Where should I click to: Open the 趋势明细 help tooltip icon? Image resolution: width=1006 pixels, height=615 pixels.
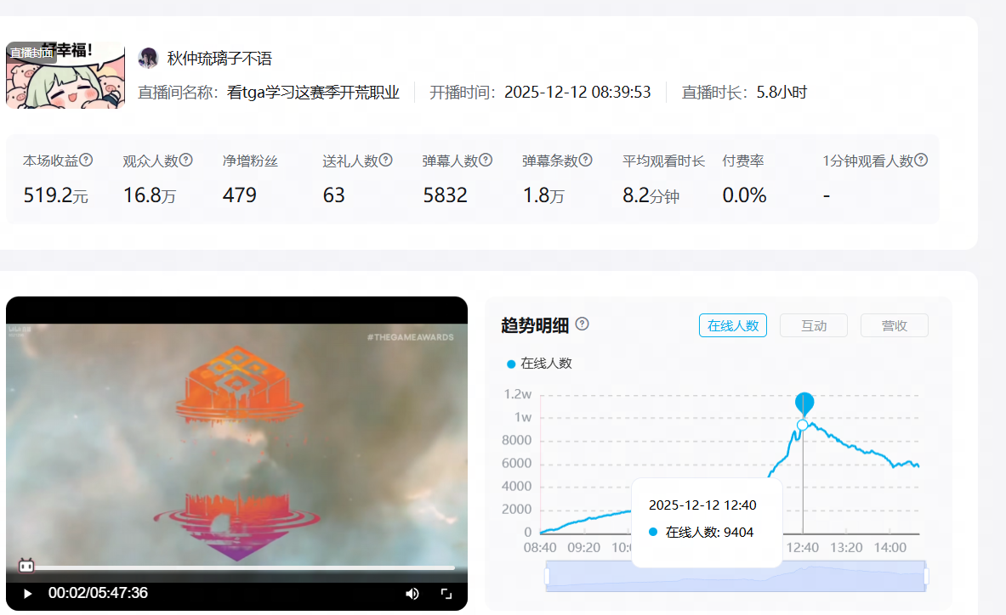(583, 324)
